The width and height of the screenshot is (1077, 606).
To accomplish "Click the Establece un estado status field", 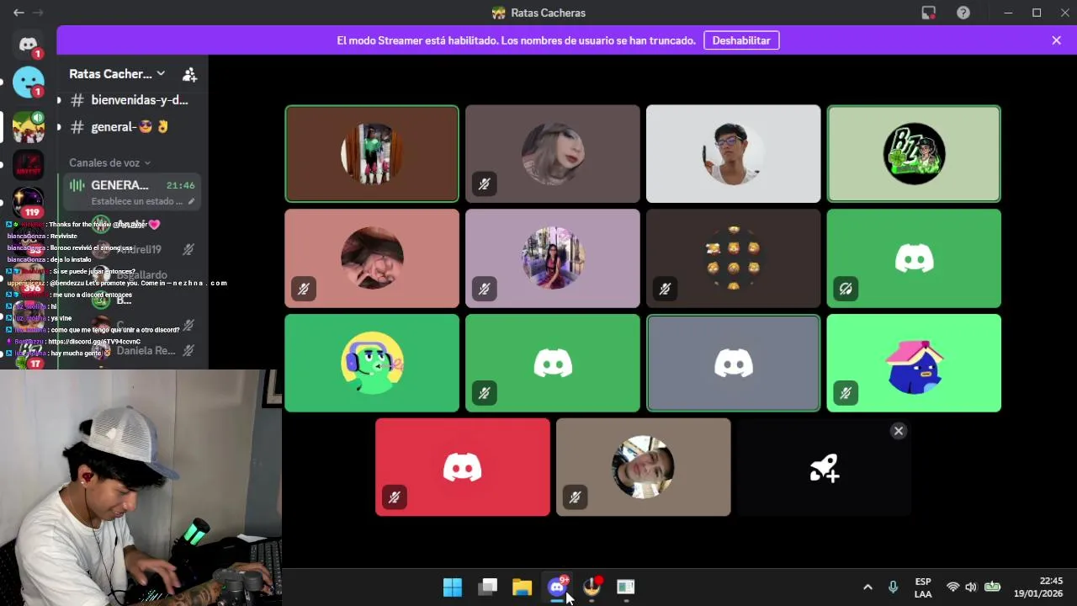I will tap(136, 202).
